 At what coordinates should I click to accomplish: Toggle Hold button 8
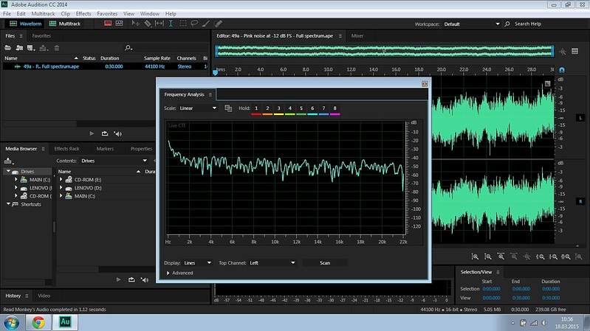pos(335,108)
